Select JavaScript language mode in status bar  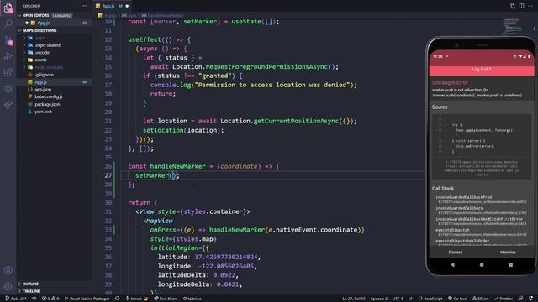tap(430, 299)
